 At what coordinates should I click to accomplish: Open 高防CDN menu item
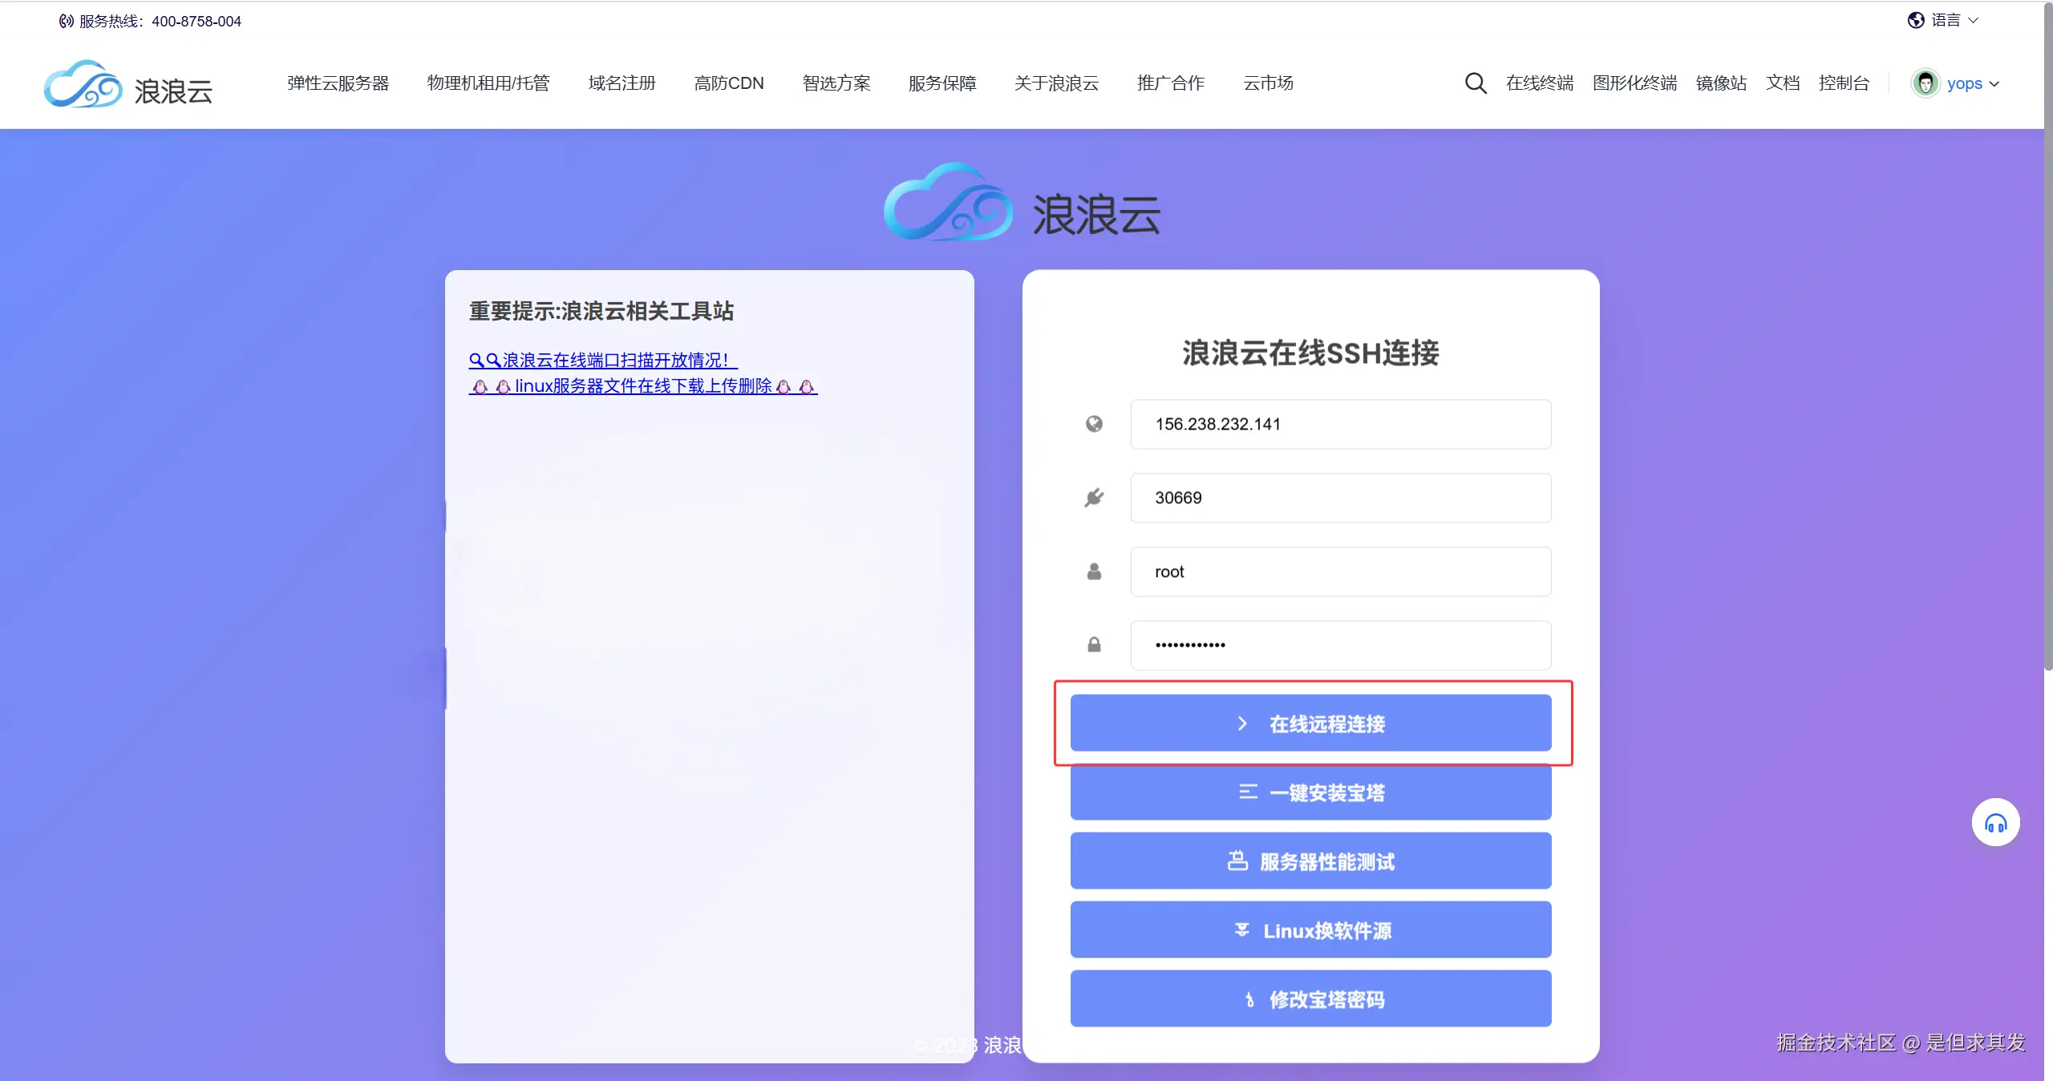pyautogui.click(x=729, y=83)
